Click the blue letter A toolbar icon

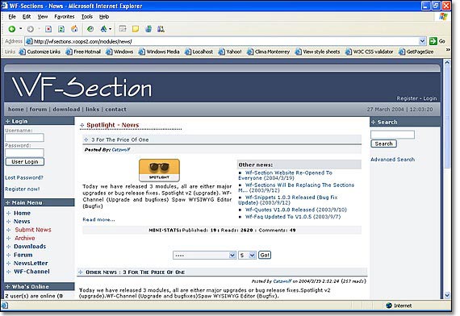coord(103,29)
